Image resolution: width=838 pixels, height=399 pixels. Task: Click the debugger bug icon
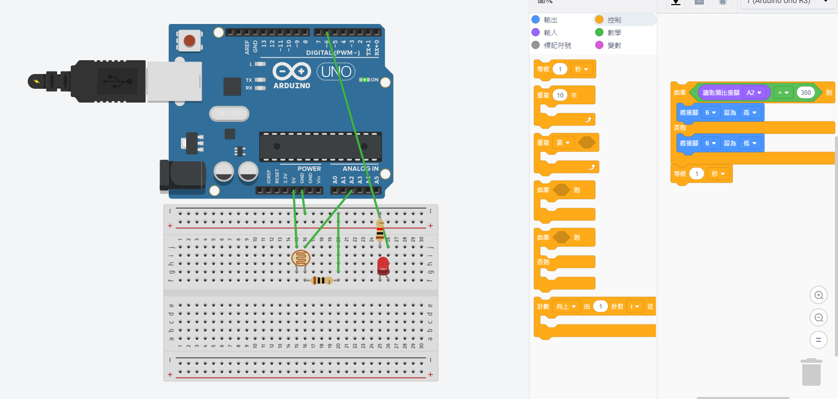(722, 3)
